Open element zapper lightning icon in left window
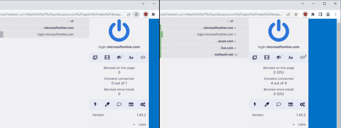The image size is (341, 128). [x=95, y=105]
